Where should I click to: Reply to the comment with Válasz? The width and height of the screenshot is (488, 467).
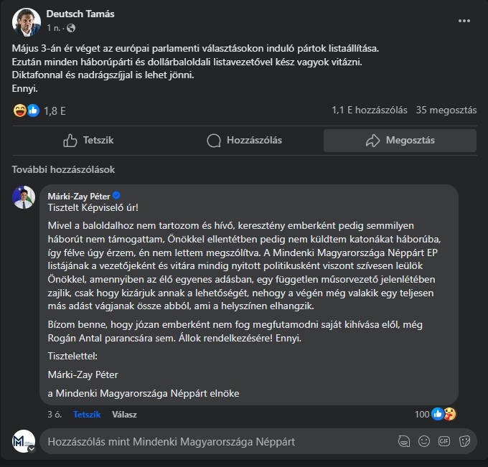(x=123, y=415)
